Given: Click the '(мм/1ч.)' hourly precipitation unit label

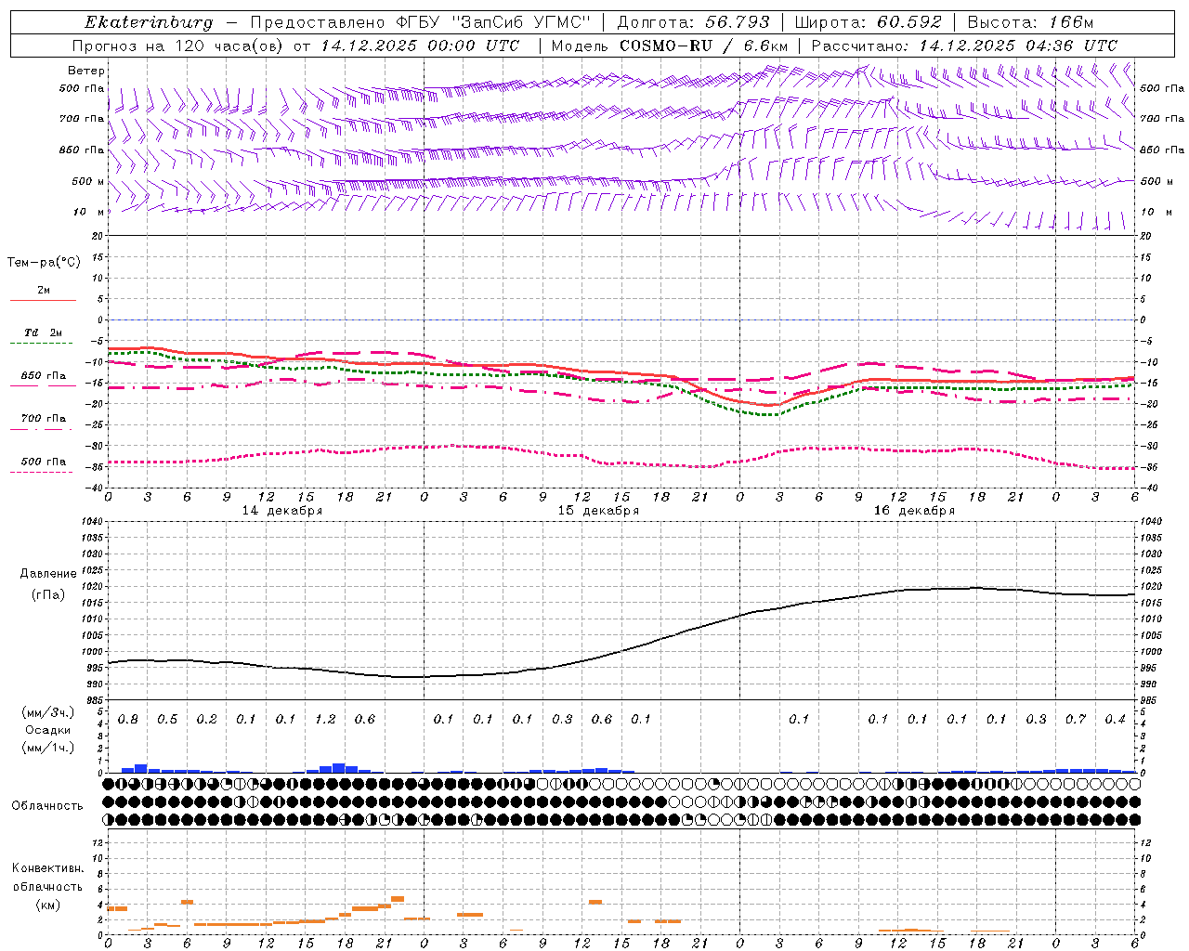Looking at the screenshot, I should [x=47, y=748].
